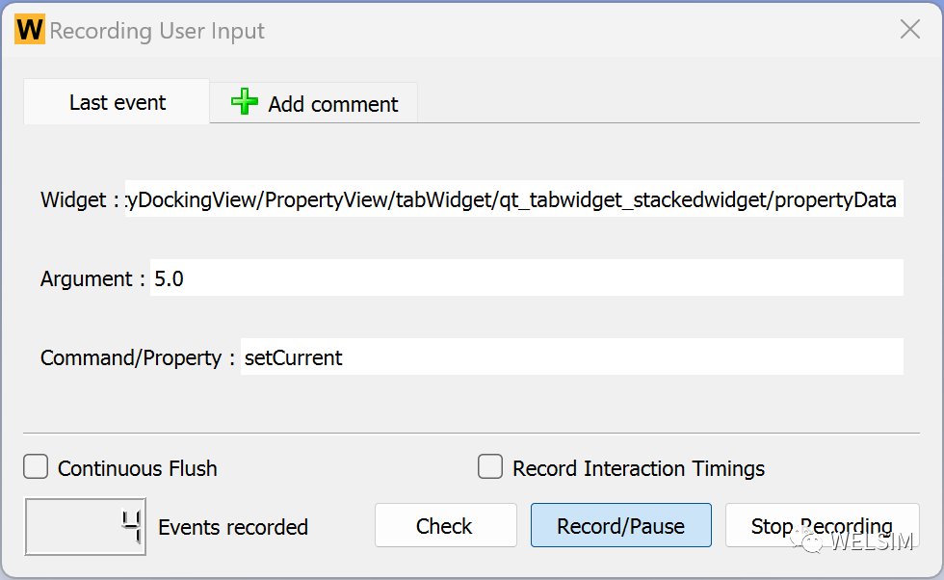
Task: Open the Add comment tab
Action: pos(314,103)
